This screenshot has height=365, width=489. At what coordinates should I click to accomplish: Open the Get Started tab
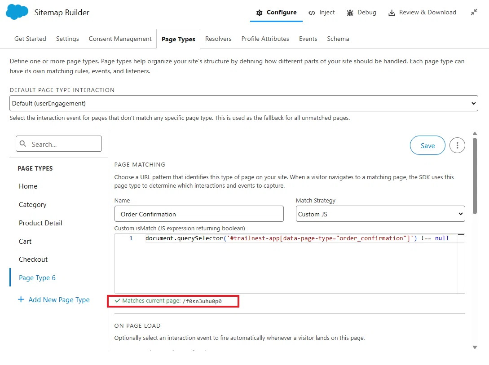[30, 39]
